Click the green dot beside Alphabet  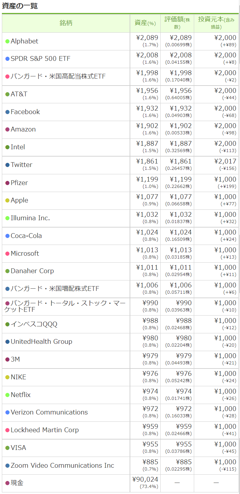[8, 42]
